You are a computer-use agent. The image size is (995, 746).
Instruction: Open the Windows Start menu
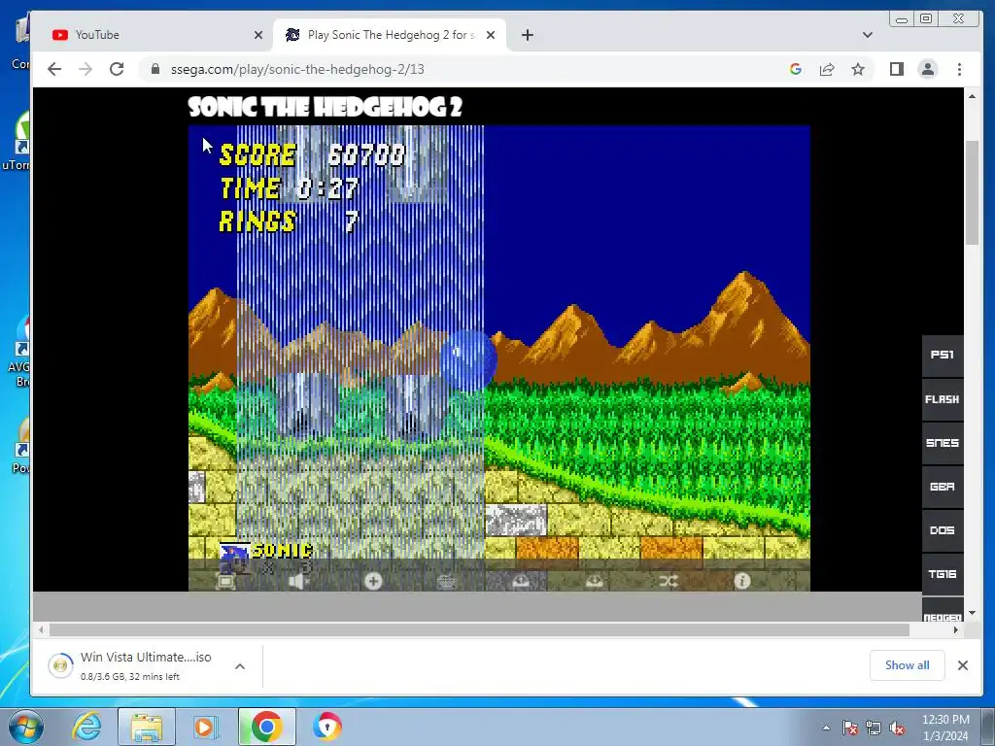(x=25, y=727)
